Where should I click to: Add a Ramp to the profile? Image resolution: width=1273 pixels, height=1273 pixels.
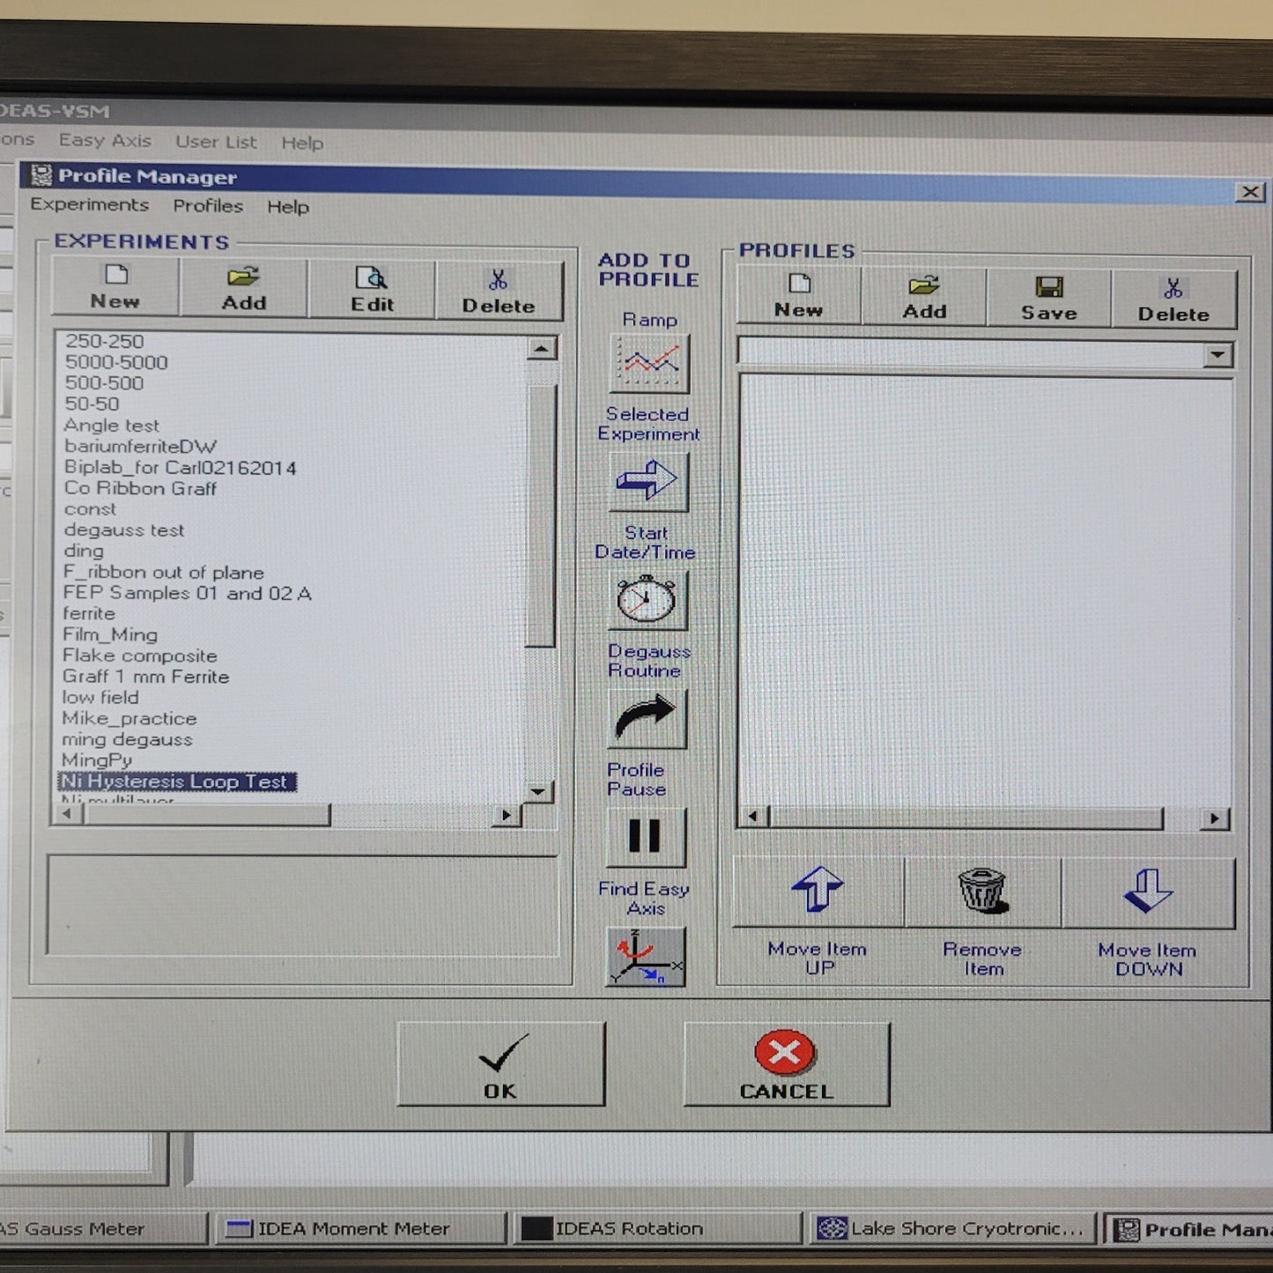click(x=649, y=363)
